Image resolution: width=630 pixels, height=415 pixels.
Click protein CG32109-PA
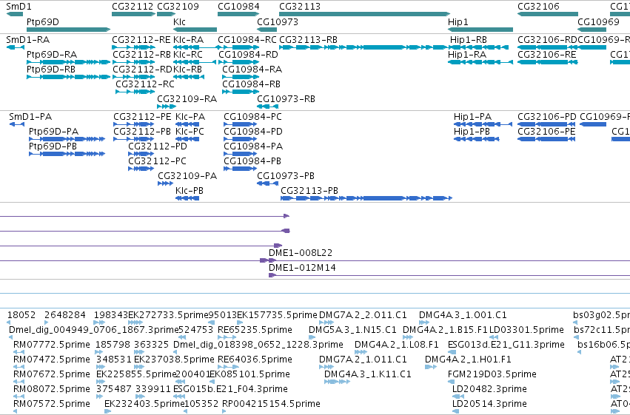point(187,176)
